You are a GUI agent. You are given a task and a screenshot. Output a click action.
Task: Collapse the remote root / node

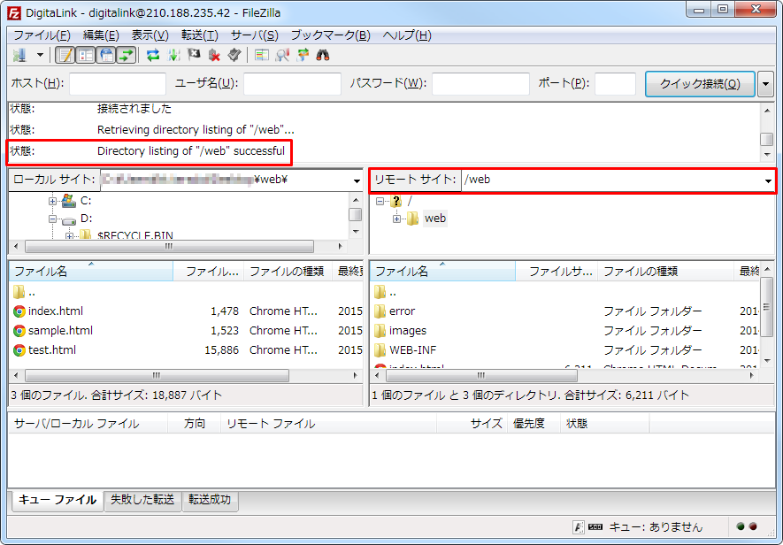click(x=380, y=202)
